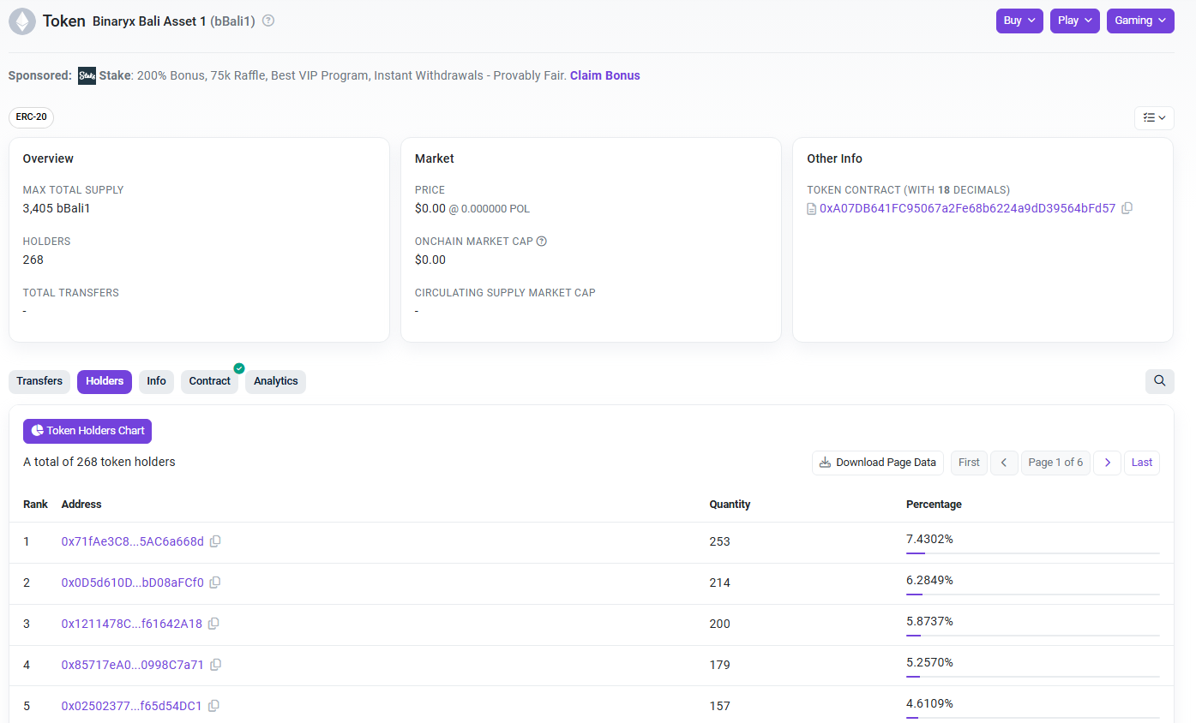Screen dimensions: 1196x723
Task: Expand the Gaming dropdown
Action: [x=1140, y=21]
